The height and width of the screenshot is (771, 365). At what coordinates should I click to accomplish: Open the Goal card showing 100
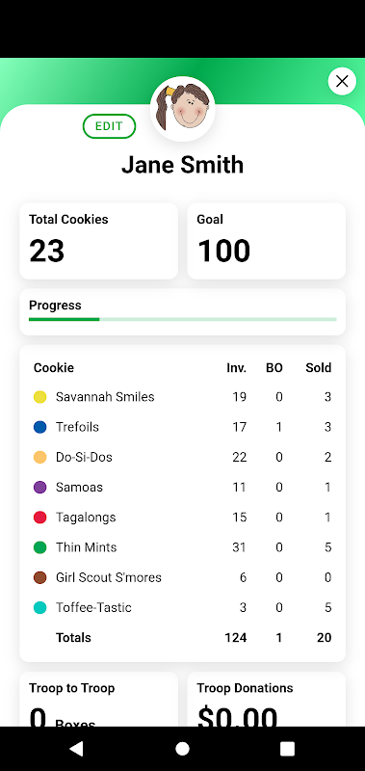click(266, 241)
